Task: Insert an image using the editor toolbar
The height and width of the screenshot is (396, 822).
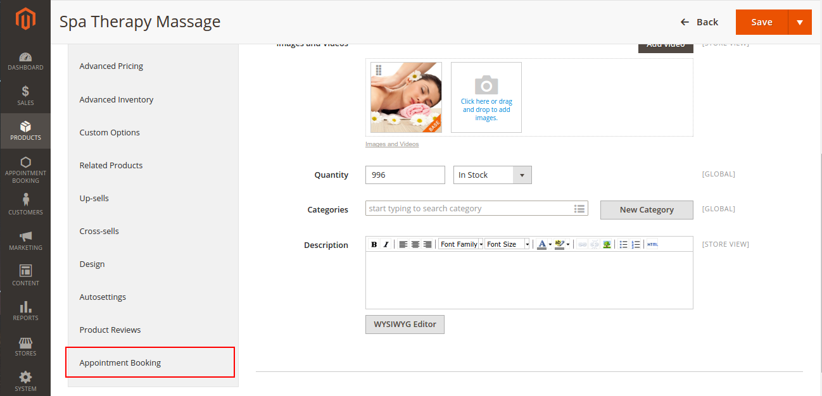Action: [x=607, y=244]
